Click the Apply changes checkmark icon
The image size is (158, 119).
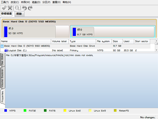(4, 8)
